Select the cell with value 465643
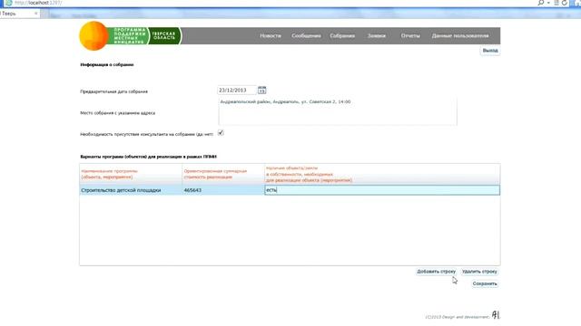 [223, 190]
